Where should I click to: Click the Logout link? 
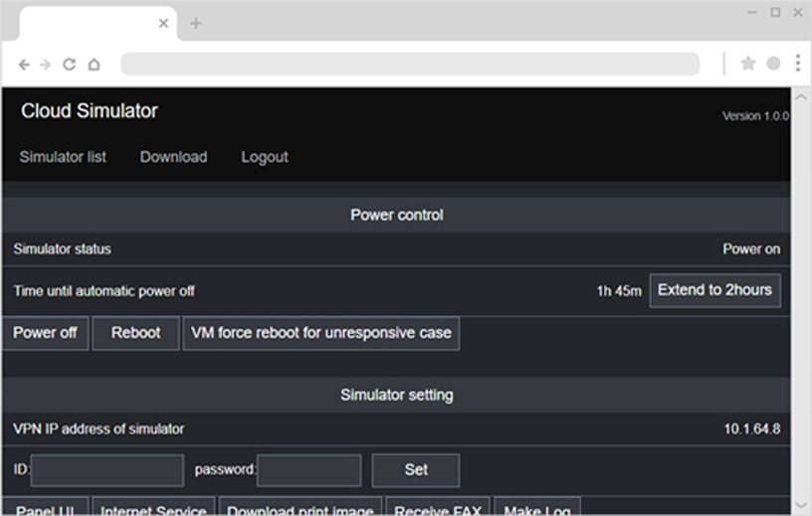(x=265, y=157)
